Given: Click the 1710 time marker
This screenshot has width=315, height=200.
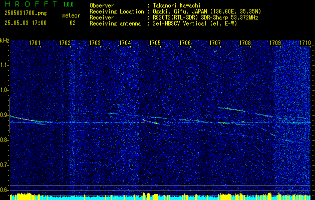Looking at the screenshot, I should point(305,43).
